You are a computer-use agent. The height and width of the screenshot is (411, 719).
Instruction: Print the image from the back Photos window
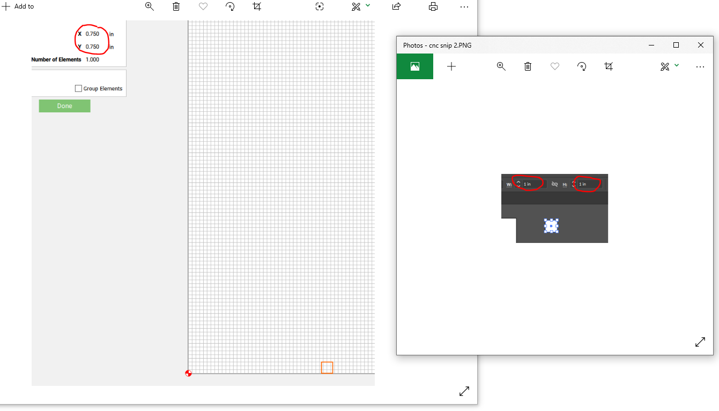tap(433, 6)
